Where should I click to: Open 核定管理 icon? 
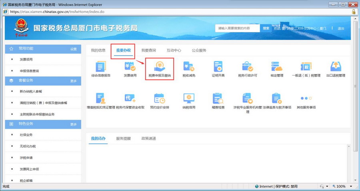(x=277, y=66)
